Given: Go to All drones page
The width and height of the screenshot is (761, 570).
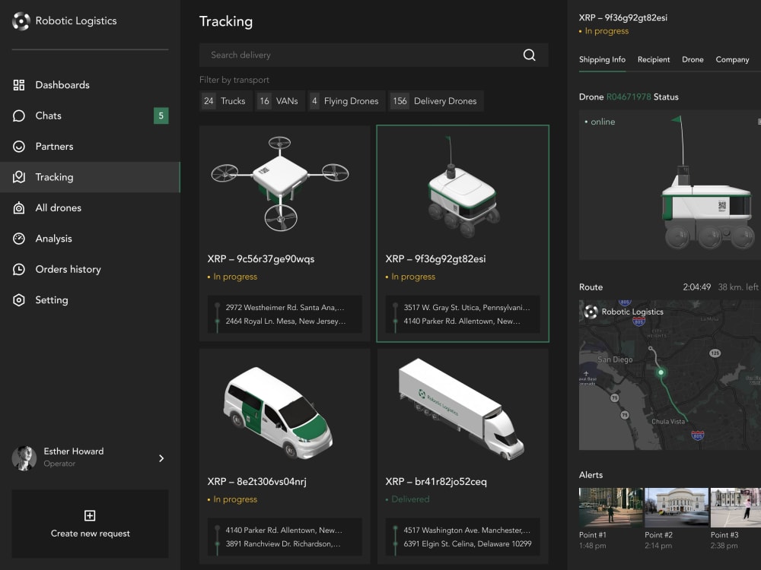Looking at the screenshot, I should click(90, 208).
